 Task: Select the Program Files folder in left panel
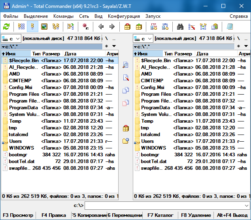coord(24,94)
